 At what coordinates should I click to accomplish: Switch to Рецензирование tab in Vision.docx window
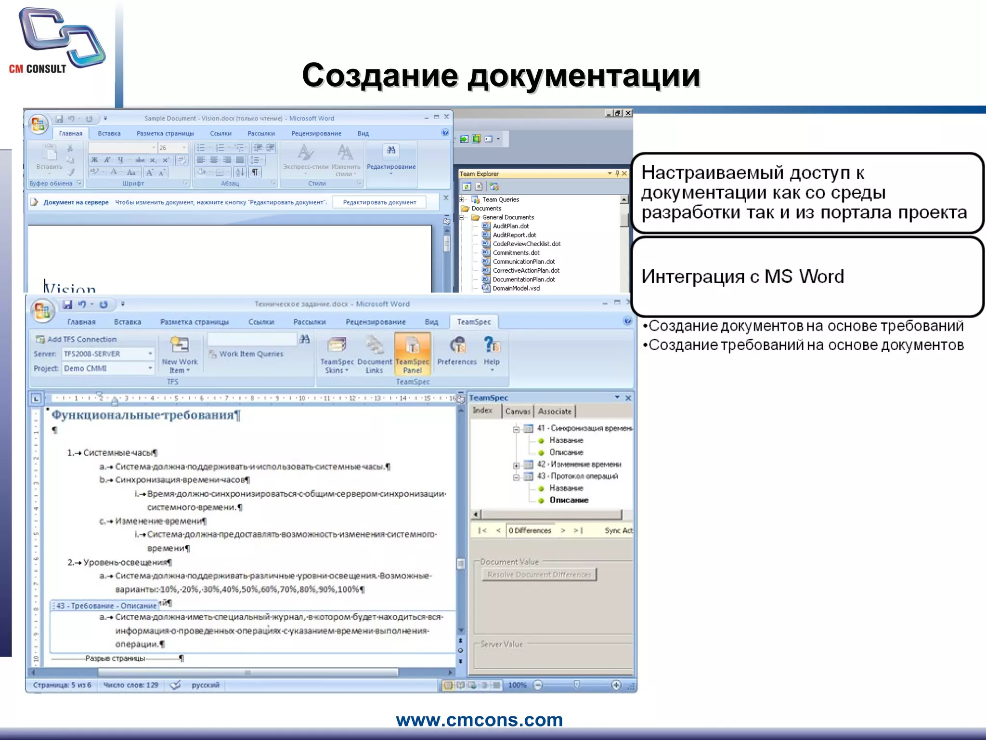pyautogui.click(x=316, y=133)
